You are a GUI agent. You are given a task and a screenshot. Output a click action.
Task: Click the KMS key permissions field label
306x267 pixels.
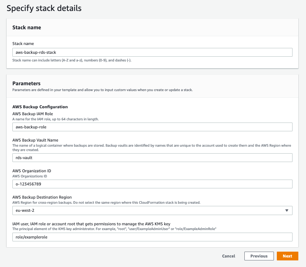(x=91, y=224)
